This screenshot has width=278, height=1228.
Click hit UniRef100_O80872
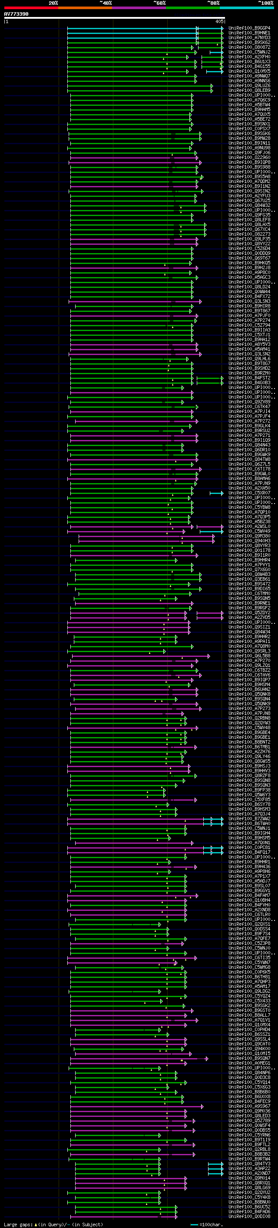click(249, 47)
